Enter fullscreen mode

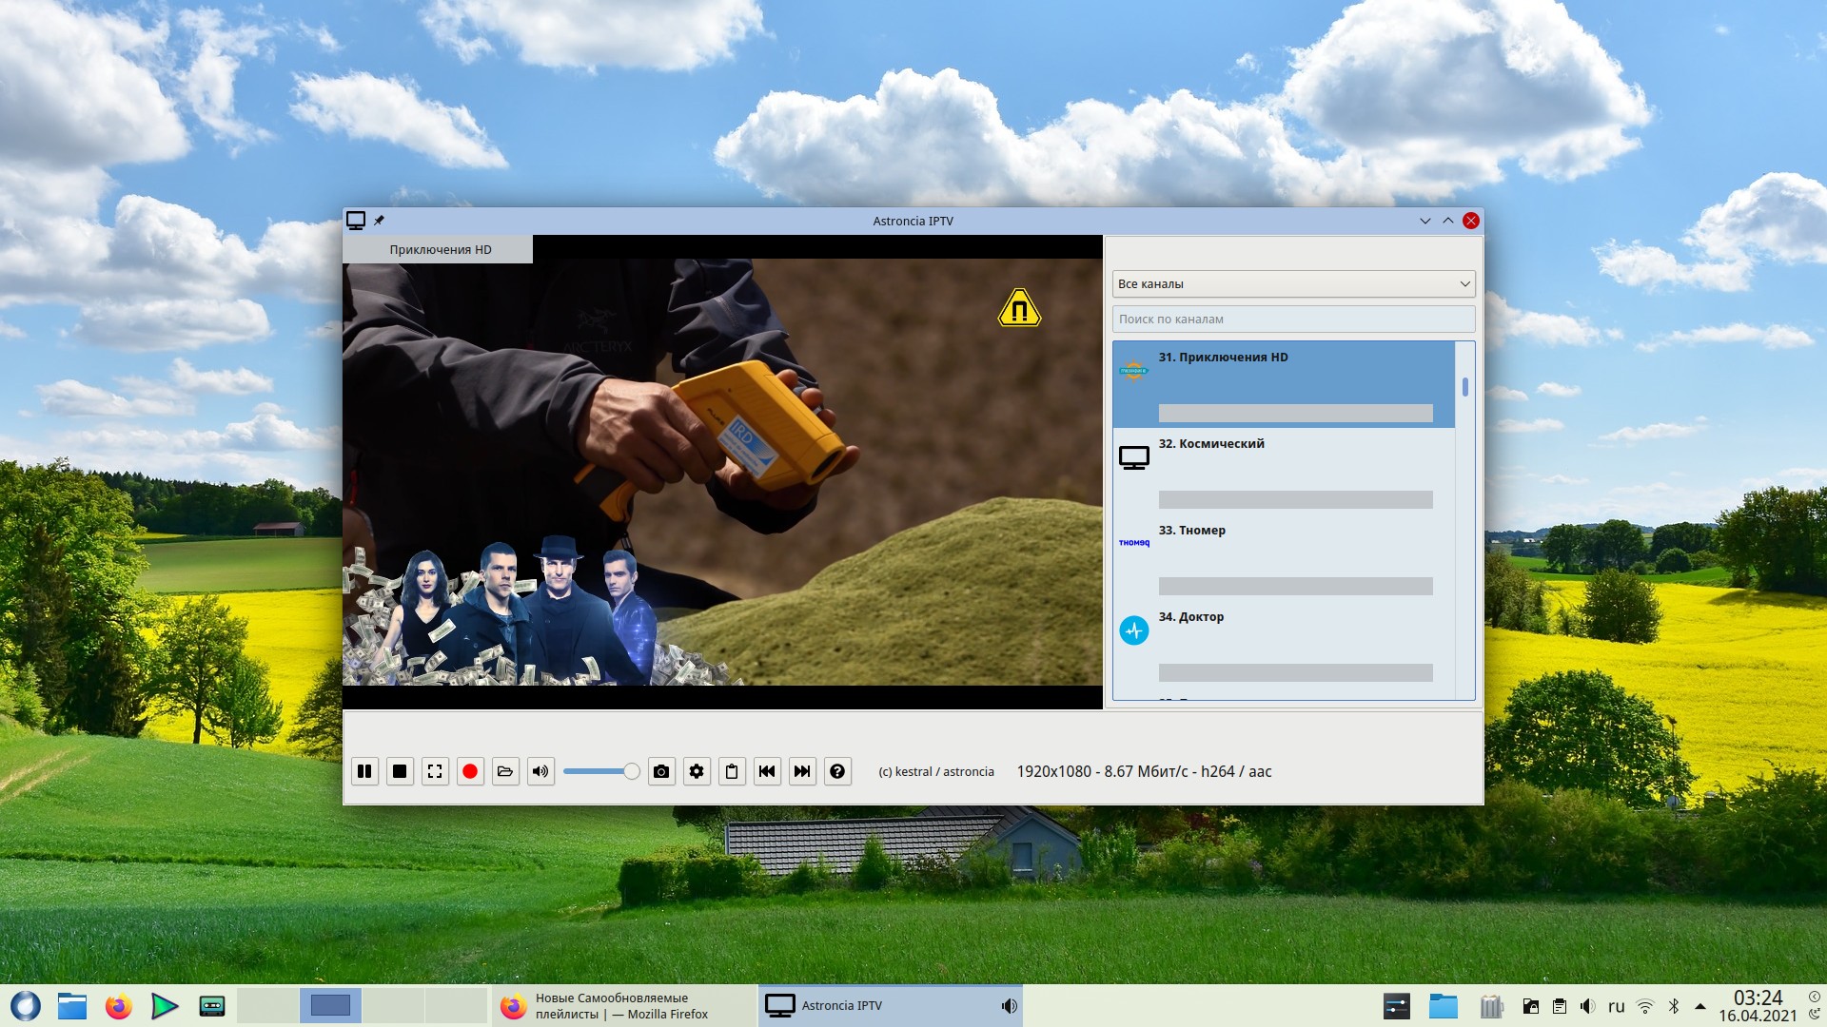point(435,771)
